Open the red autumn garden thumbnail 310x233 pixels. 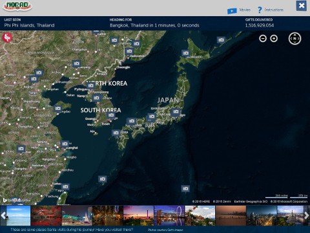click(46, 216)
